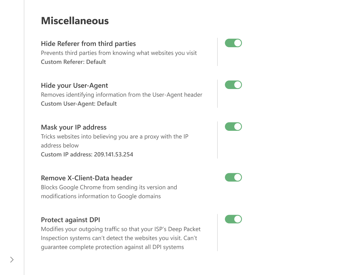Select the Hide your User-Agent heading

click(x=74, y=86)
